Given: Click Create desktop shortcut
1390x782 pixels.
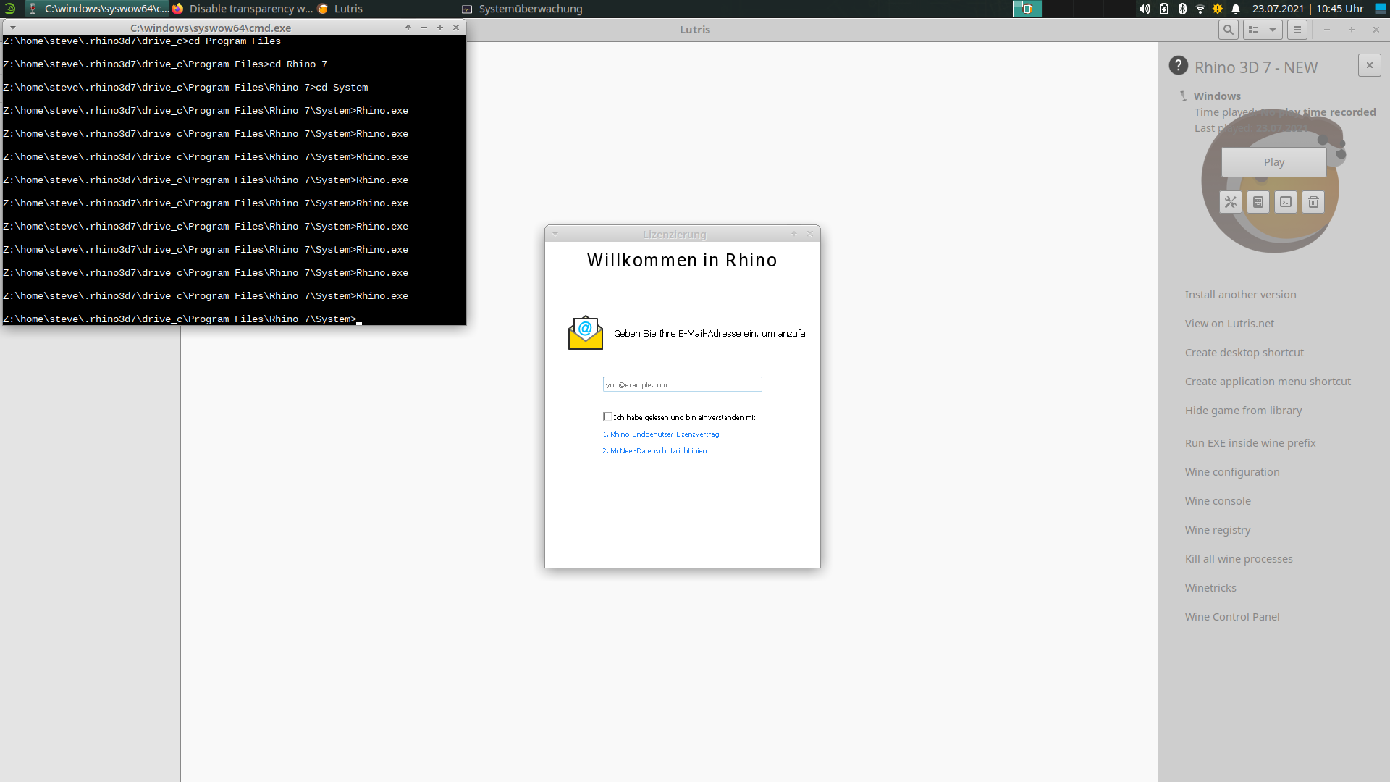Looking at the screenshot, I should [x=1244, y=353].
